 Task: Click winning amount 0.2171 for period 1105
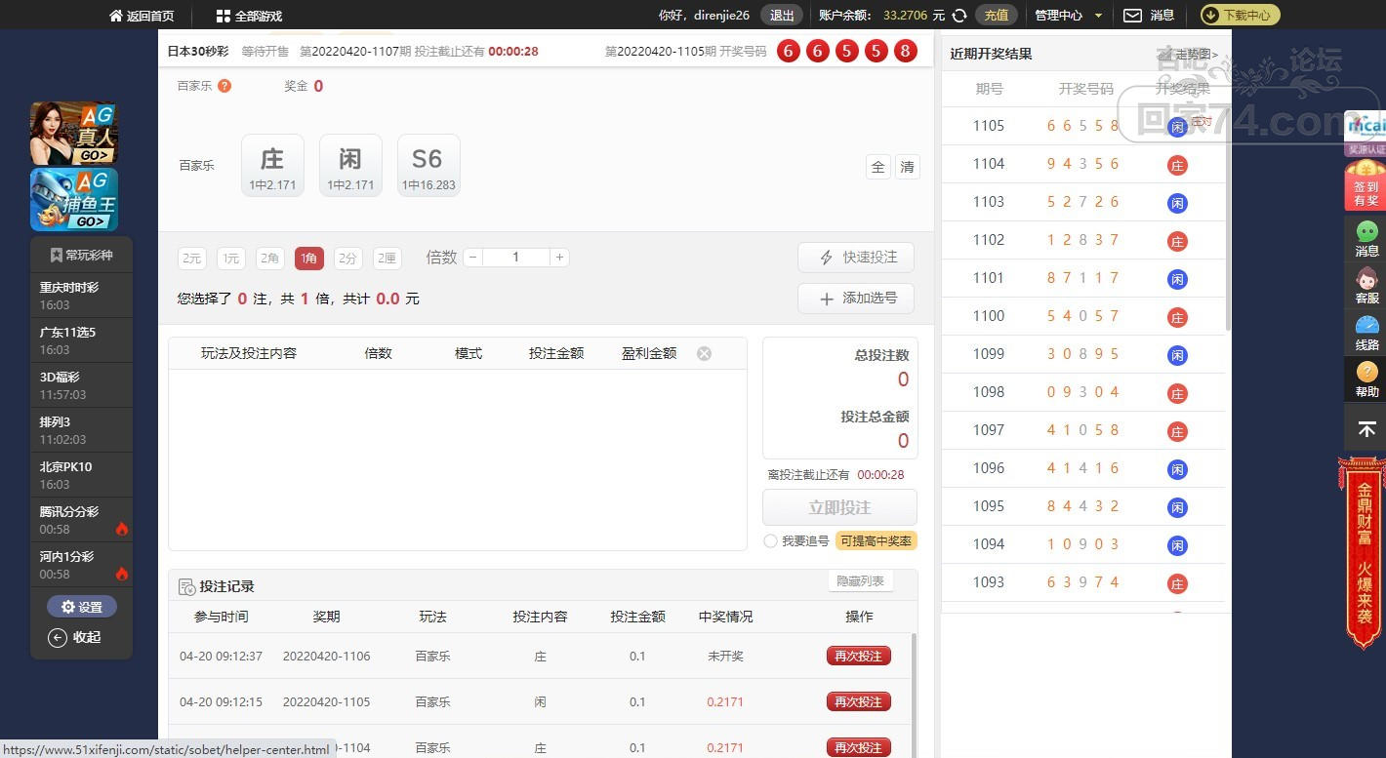coord(724,702)
